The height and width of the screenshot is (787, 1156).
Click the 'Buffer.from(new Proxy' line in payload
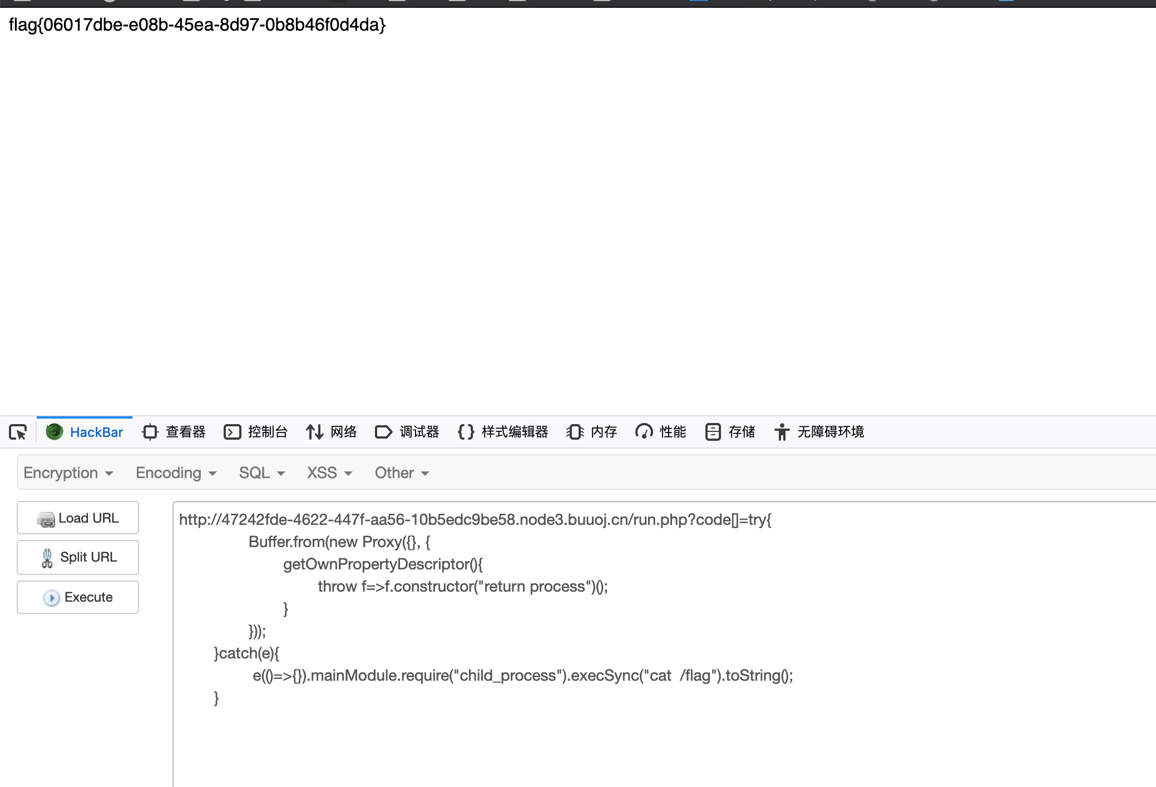(x=339, y=542)
